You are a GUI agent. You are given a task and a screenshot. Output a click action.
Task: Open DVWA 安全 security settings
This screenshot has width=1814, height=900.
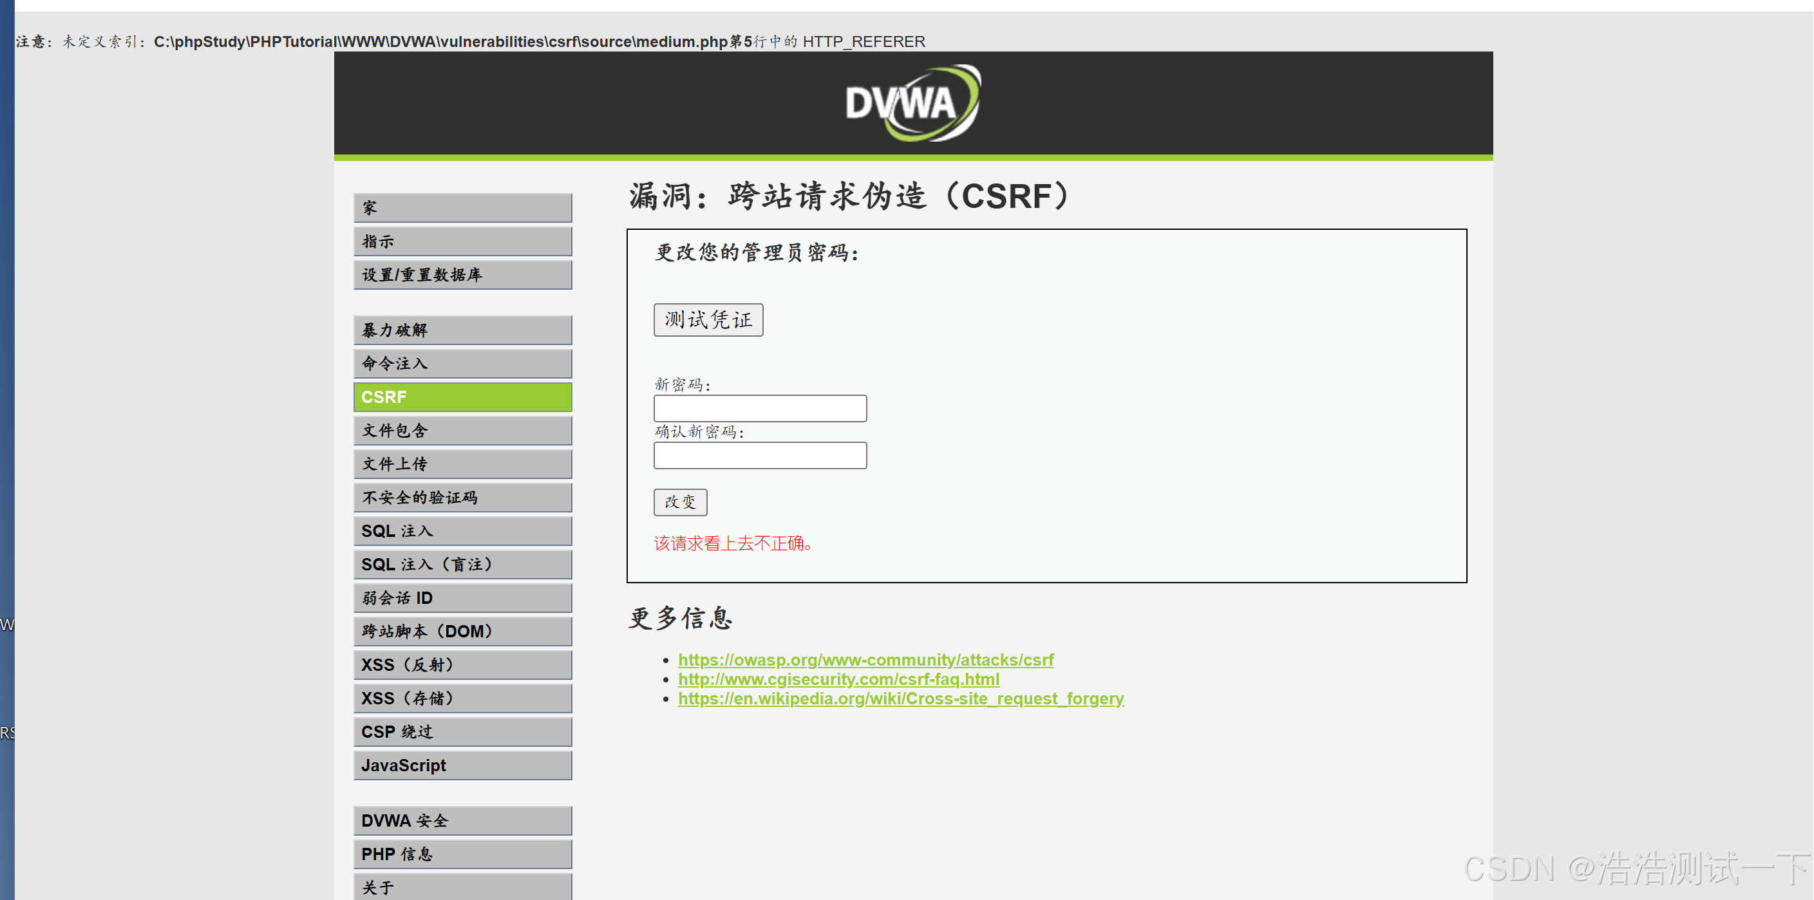click(x=462, y=821)
